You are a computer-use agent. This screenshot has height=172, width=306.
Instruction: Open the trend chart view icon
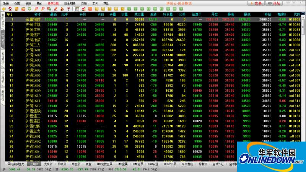pyautogui.click(x=84, y=9)
